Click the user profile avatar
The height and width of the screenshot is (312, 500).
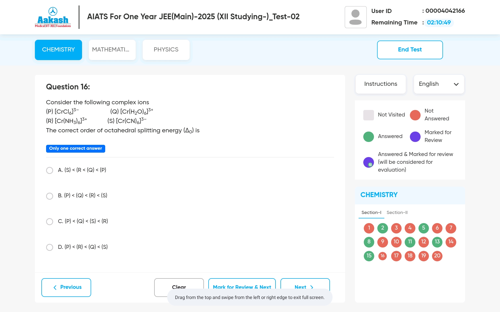[x=355, y=17]
